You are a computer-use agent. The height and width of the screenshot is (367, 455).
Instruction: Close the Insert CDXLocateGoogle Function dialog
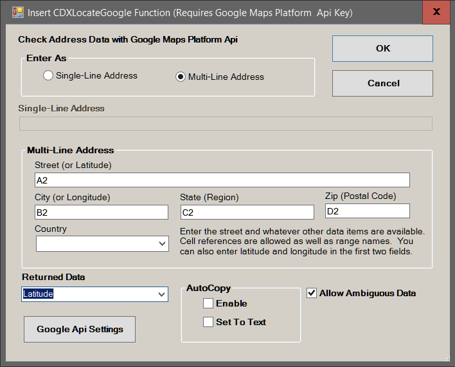click(436, 12)
